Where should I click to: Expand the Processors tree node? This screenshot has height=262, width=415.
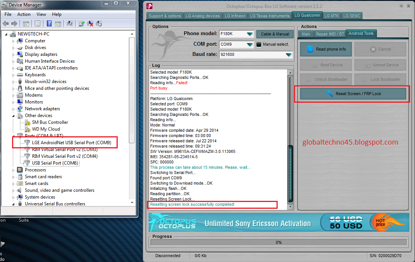[13, 170]
